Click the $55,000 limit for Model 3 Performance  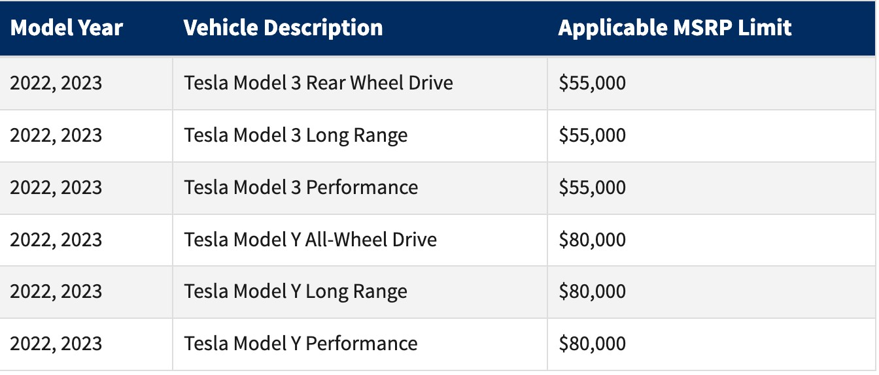[x=592, y=187]
